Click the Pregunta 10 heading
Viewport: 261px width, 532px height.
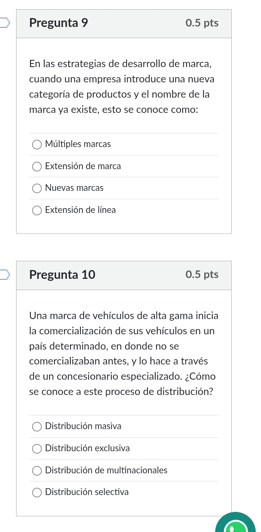point(62,275)
